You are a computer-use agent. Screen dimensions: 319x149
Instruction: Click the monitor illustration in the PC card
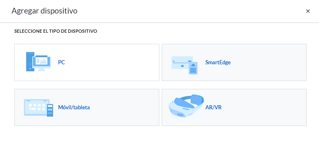42,63
